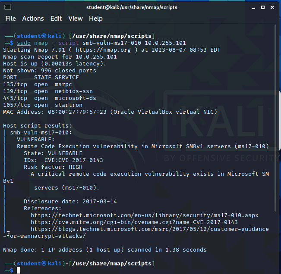Click 'smb-vuln-ms17-010' in the command line
This screenshot has height=274, width=281.
pos(112,43)
